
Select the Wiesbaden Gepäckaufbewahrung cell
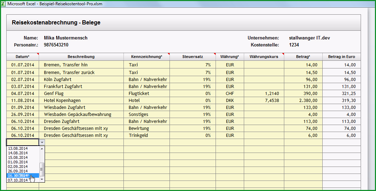pos(81,114)
